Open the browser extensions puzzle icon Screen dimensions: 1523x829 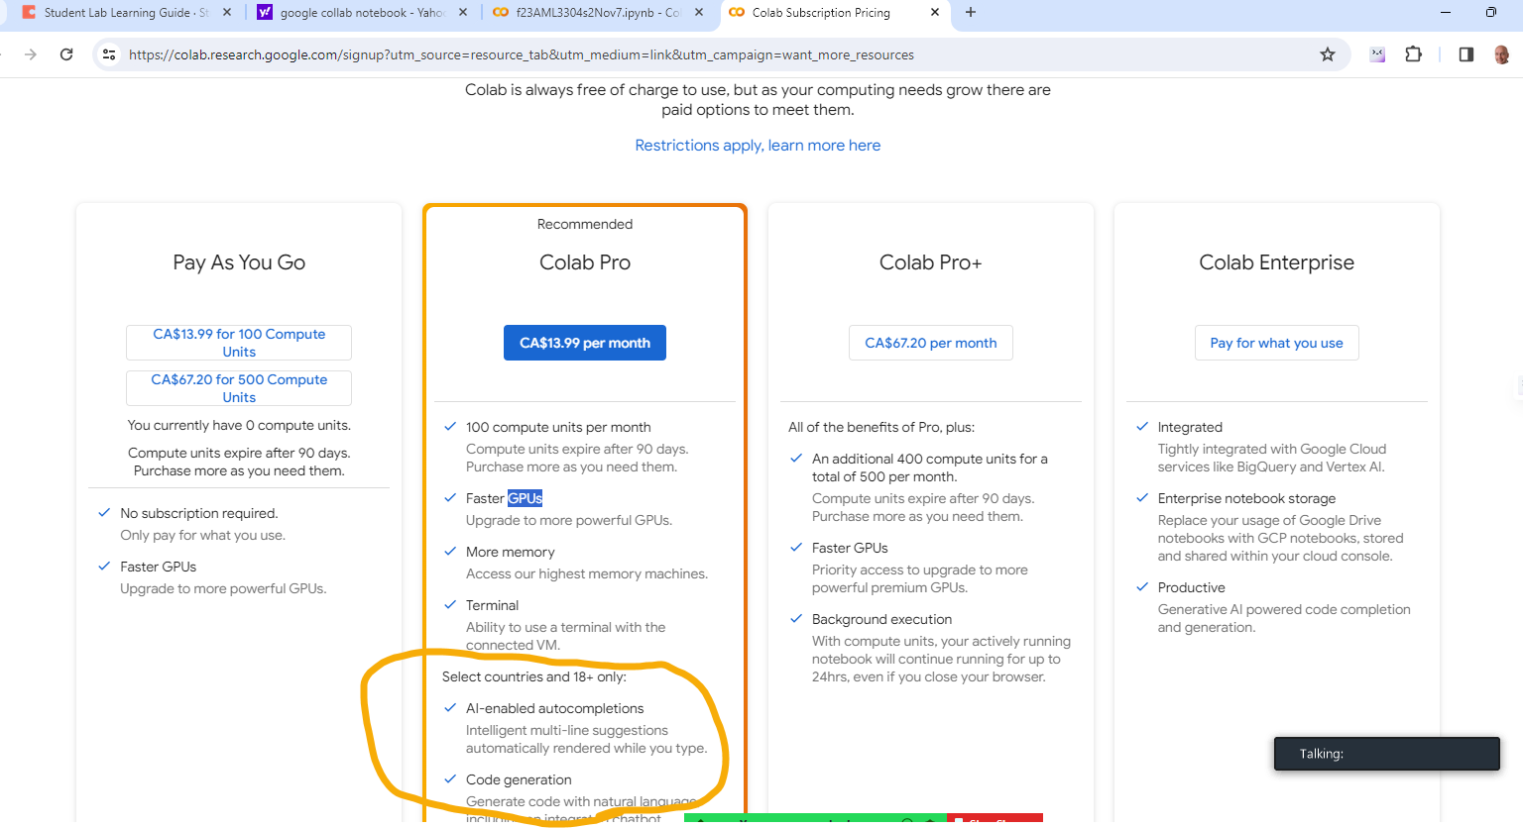click(1414, 54)
